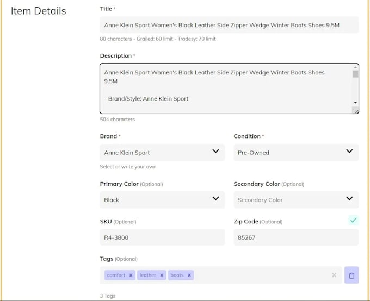This screenshot has width=370, height=301.
Task: Click the clipboard paste tags button
Action: click(x=351, y=275)
